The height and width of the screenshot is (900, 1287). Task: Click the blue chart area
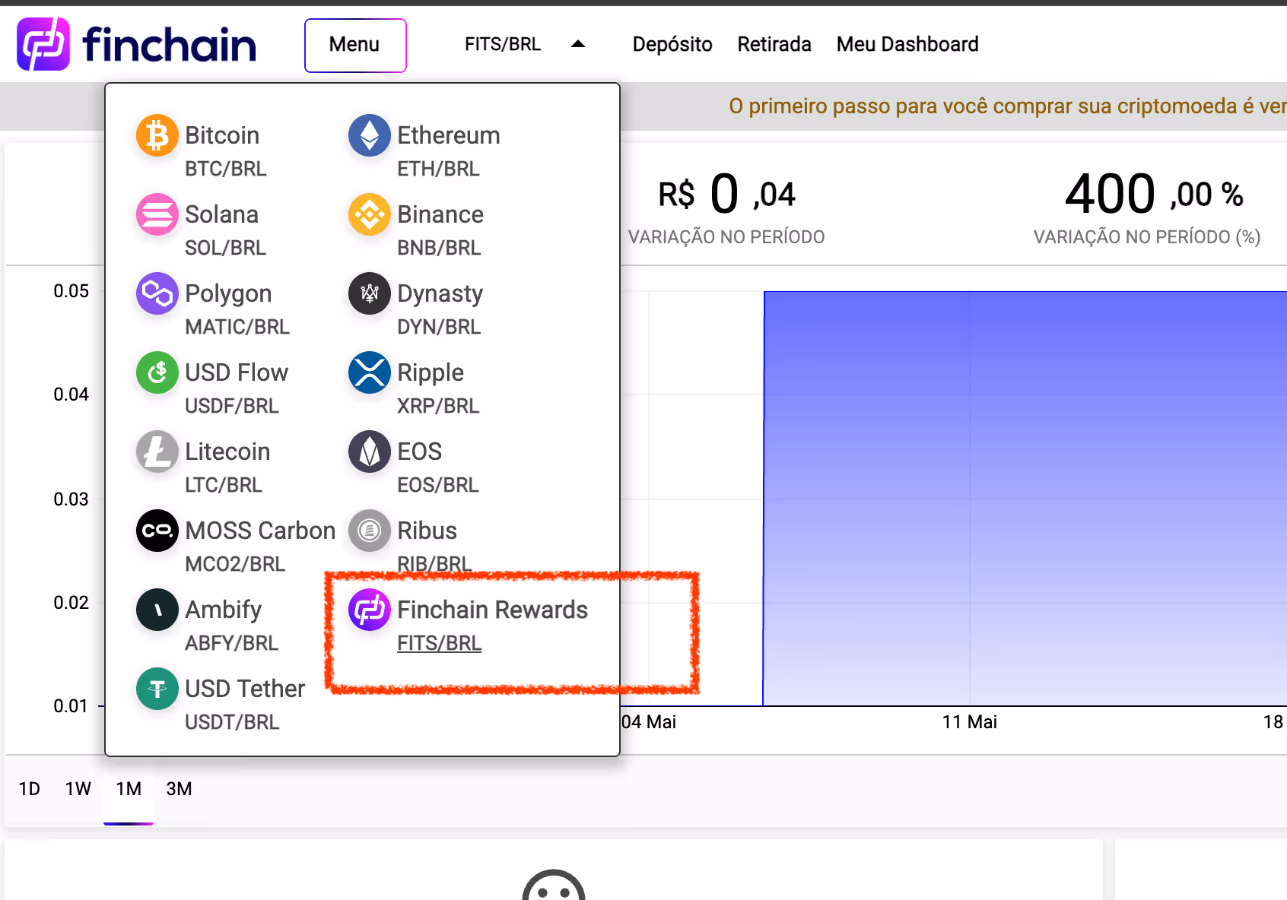pos(1025,499)
